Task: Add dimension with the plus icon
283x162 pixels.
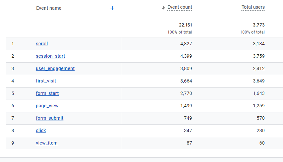Action: click(x=112, y=8)
